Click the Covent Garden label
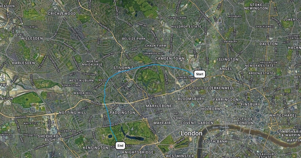The width and height of the screenshot is (301, 158). point(197,123)
